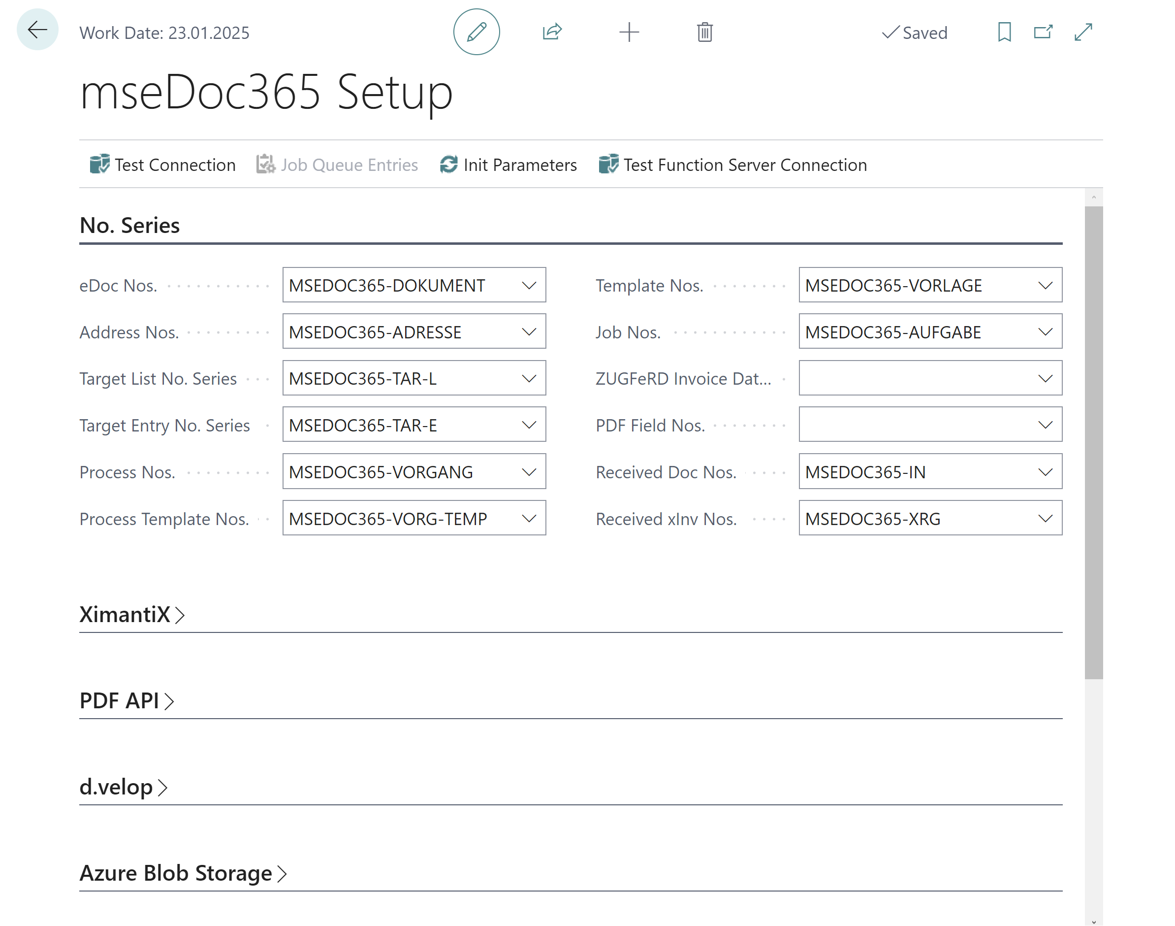The image size is (1175, 926).
Task: Click MSEDOC365-AUFGABE field text
Action: click(893, 332)
